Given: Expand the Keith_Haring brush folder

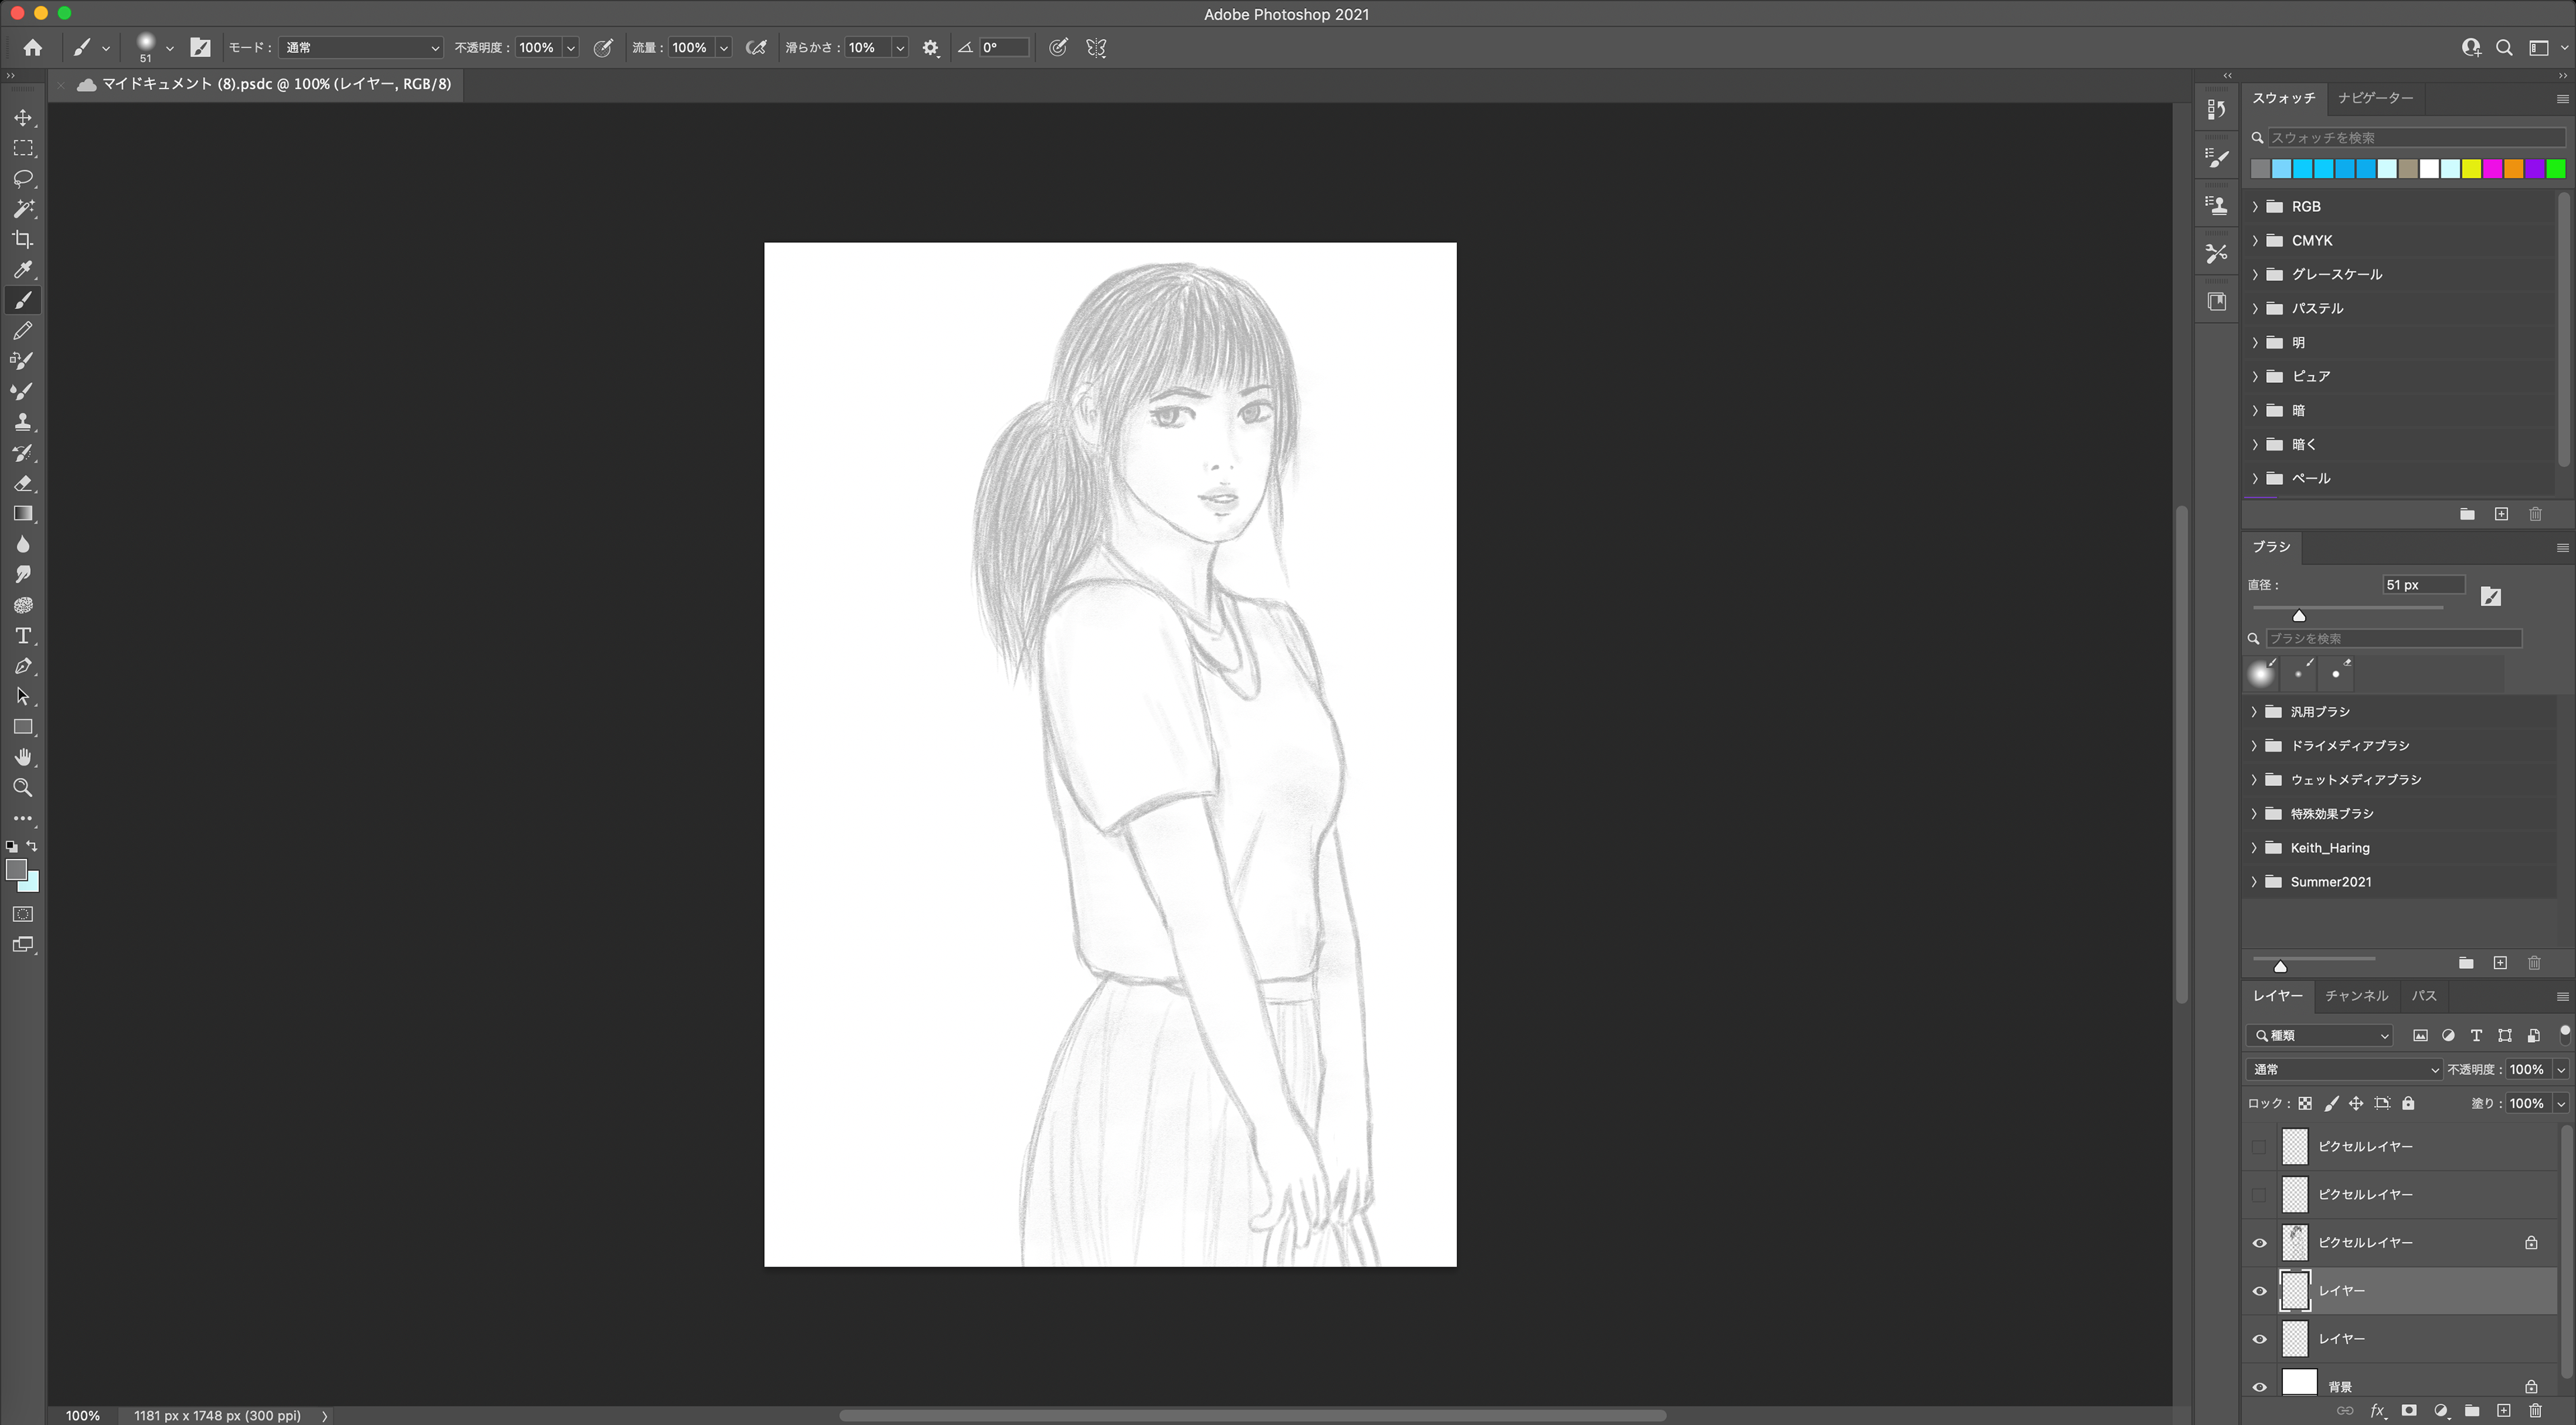Looking at the screenshot, I should coord(2254,848).
